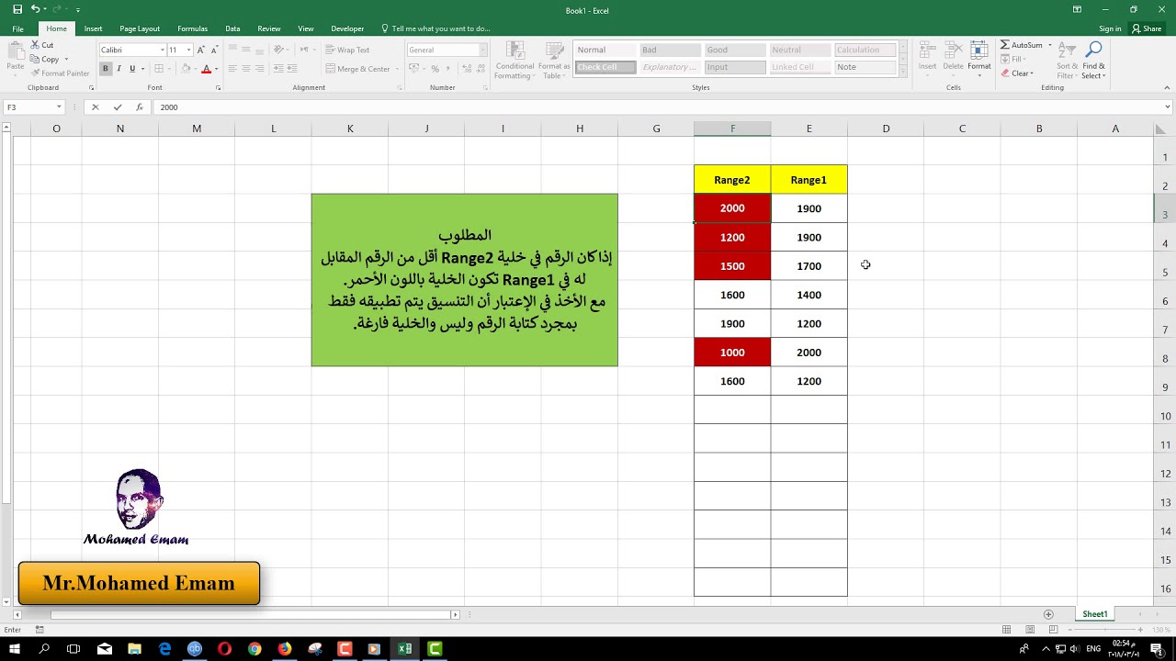The height and width of the screenshot is (661, 1176).
Task: Click the Decrease Indent icon
Action: tap(279, 69)
